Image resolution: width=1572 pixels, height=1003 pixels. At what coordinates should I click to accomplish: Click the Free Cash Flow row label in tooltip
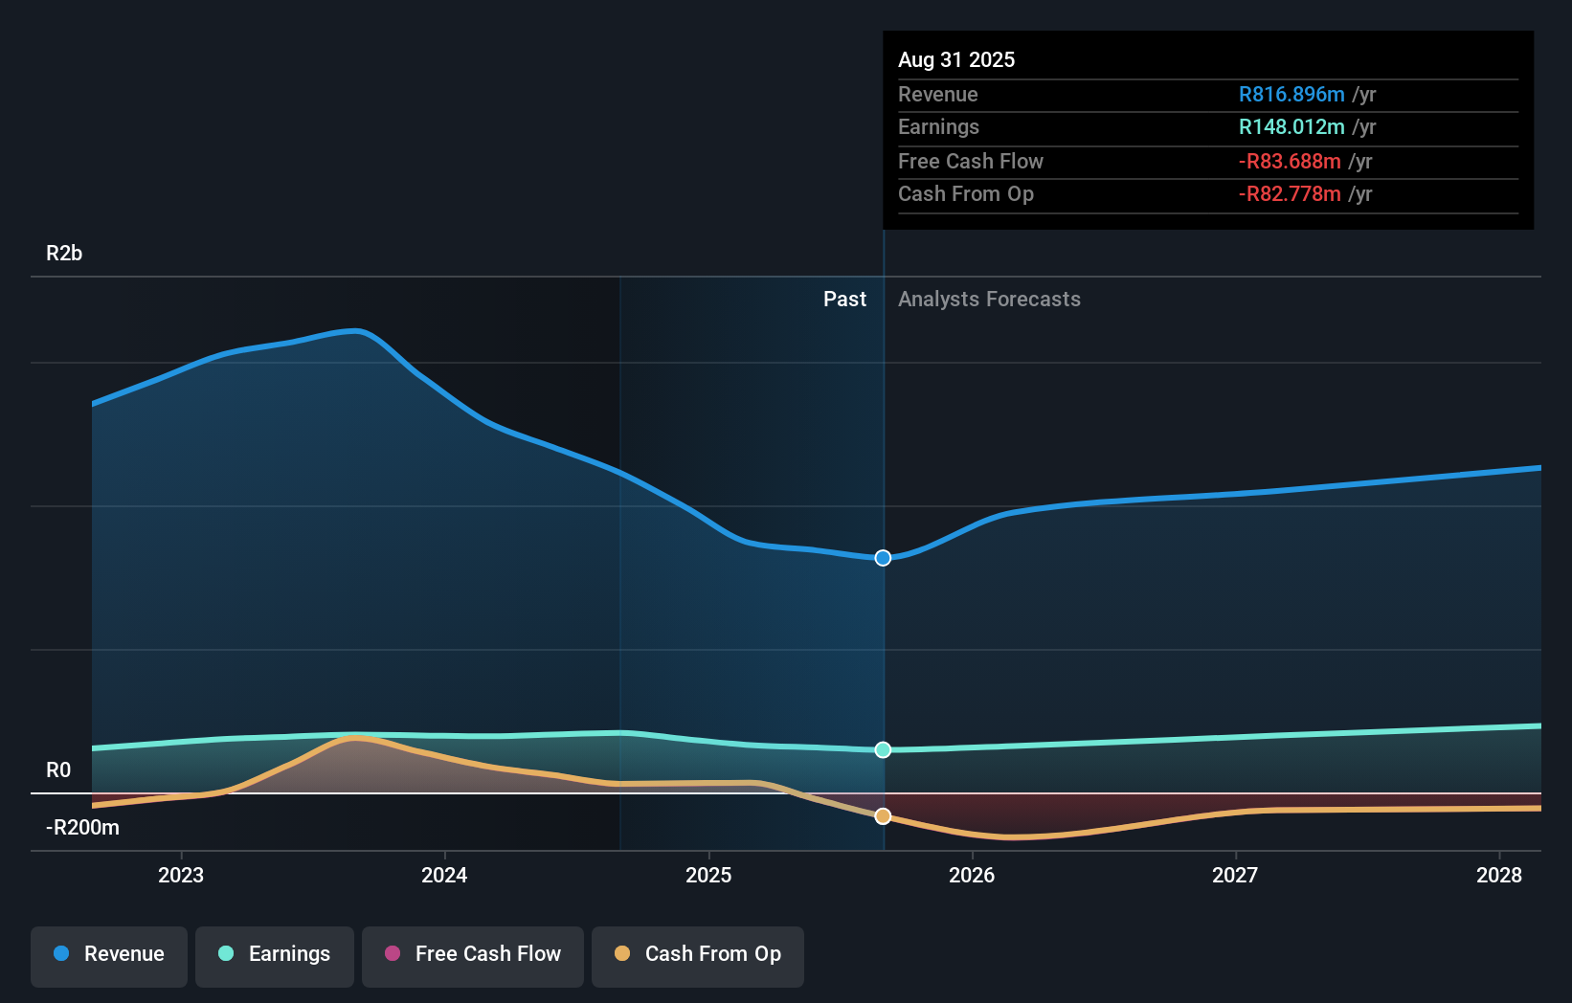pyautogui.click(x=971, y=162)
